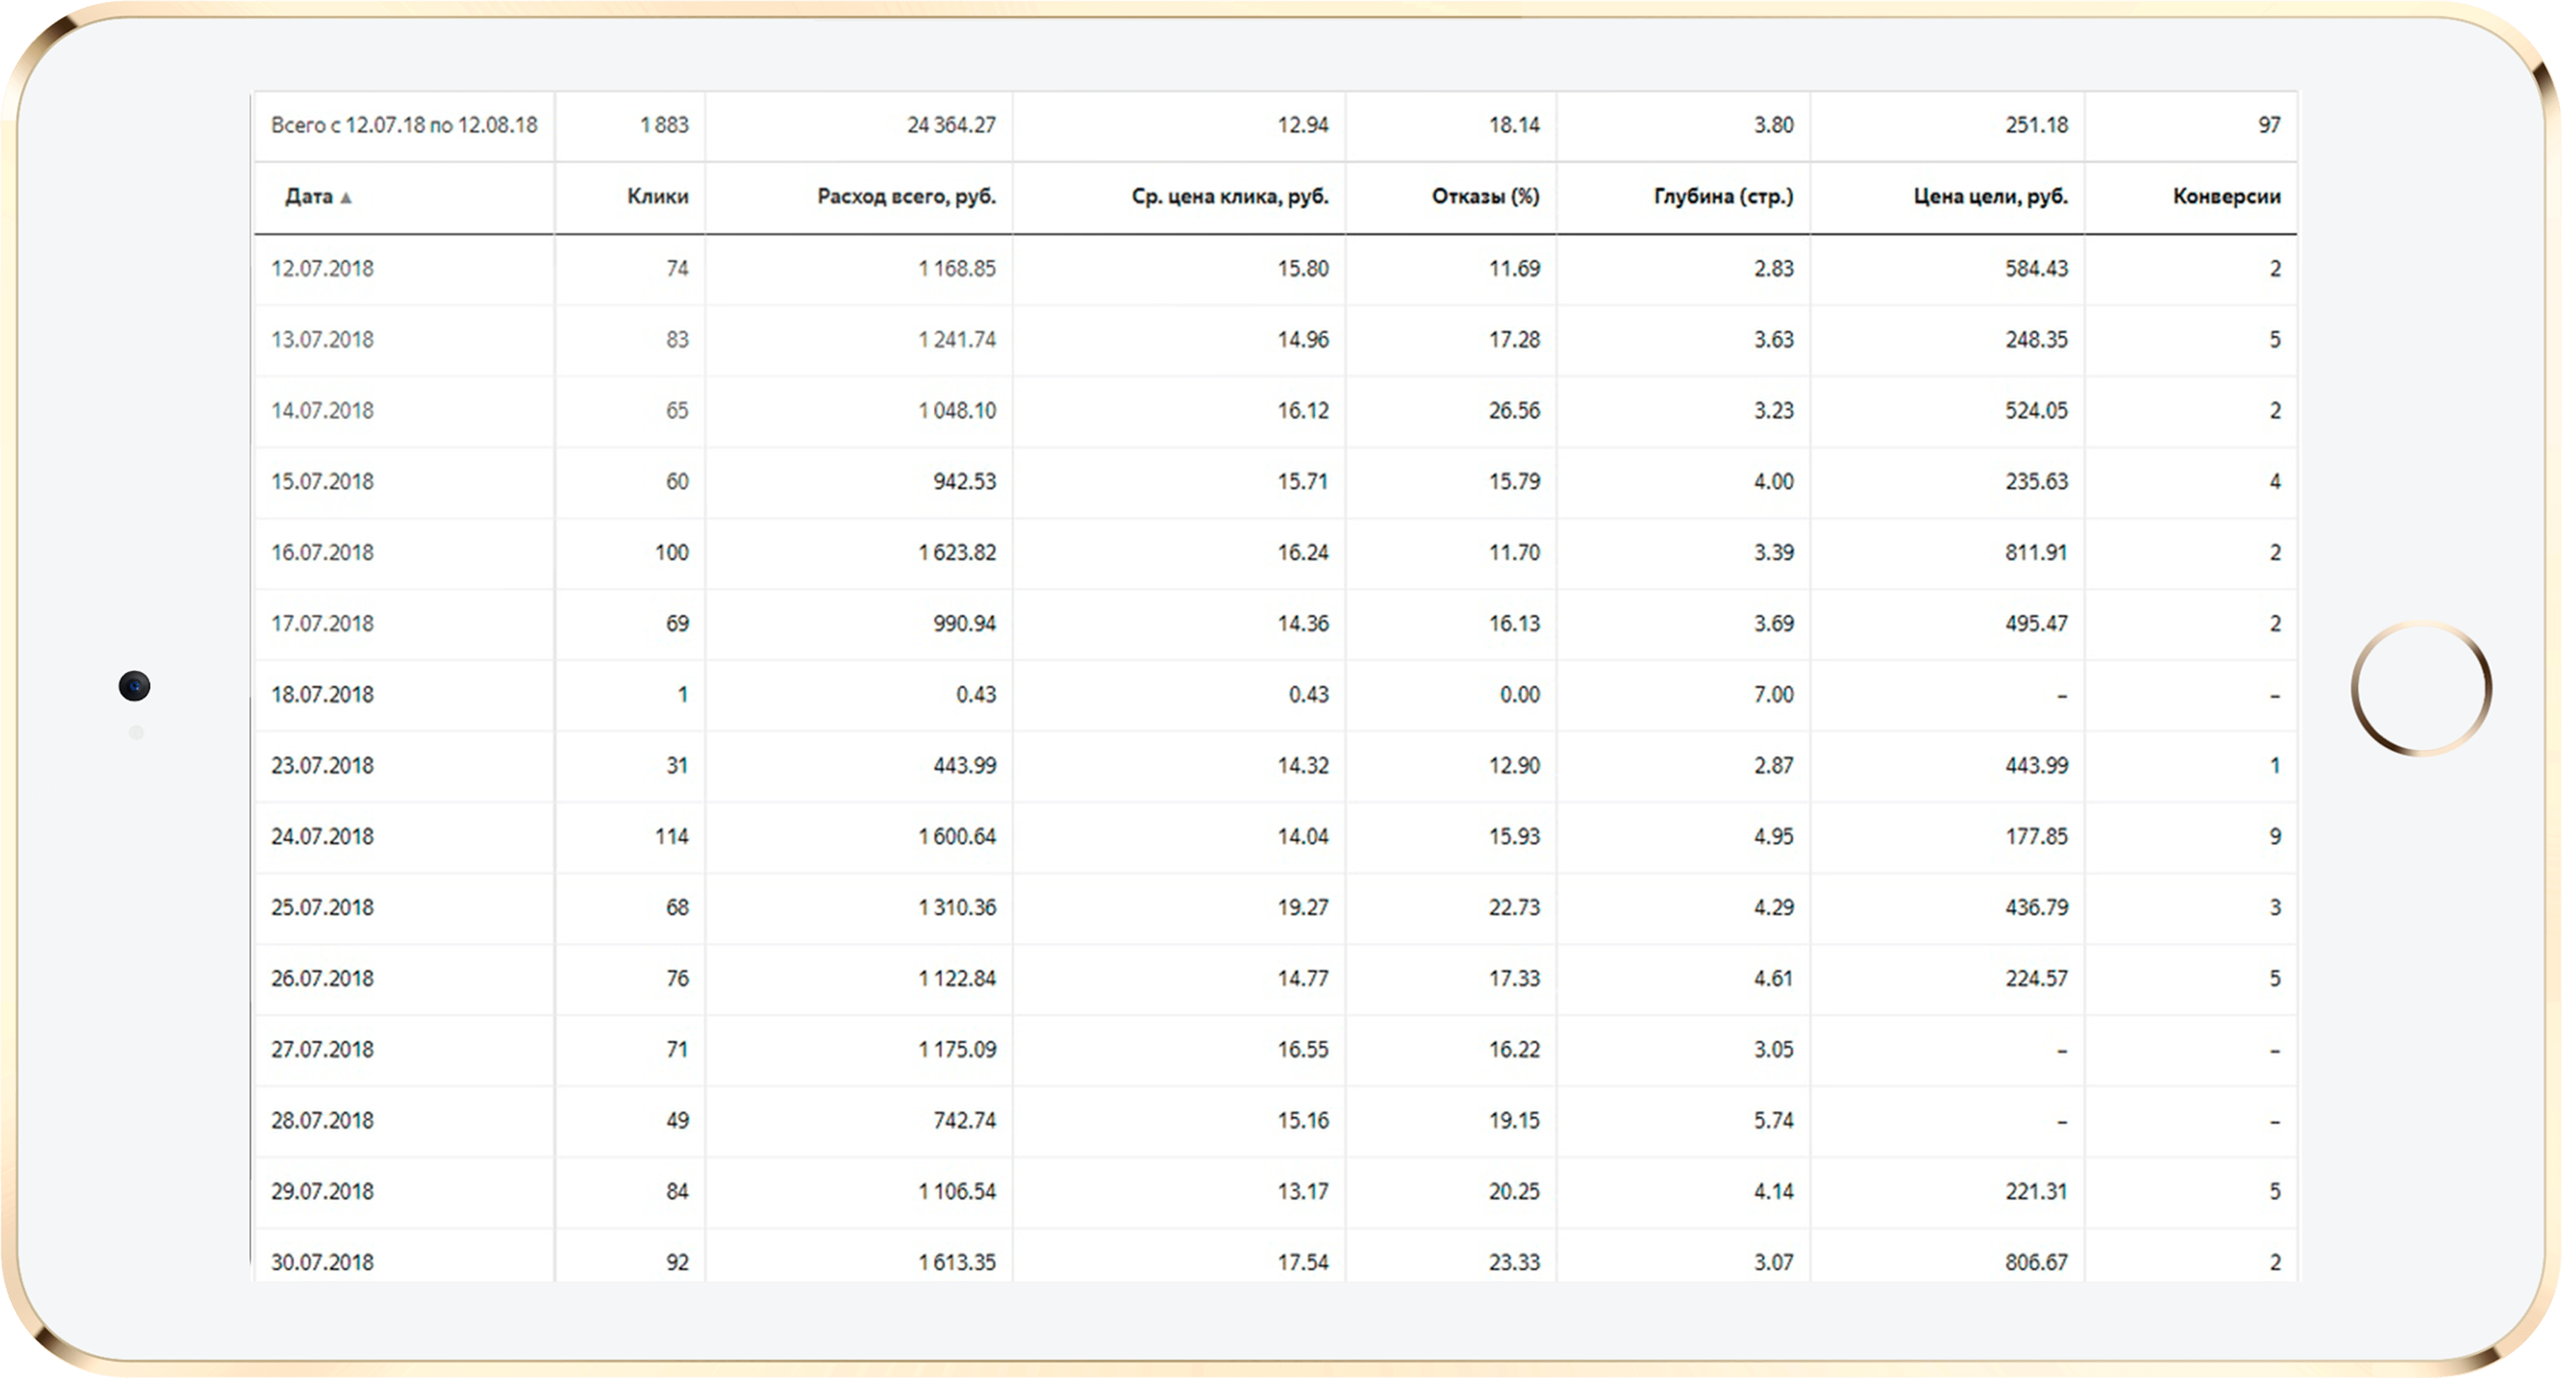Select the 18.07.2018 date cell
Image resolution: width=2576 pixels, height=1388 pixels.
click(x=322, y=695)
